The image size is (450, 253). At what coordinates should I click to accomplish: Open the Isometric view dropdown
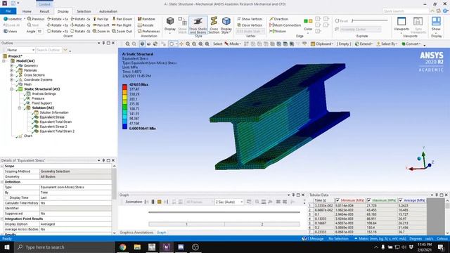(x=25, y=19)
